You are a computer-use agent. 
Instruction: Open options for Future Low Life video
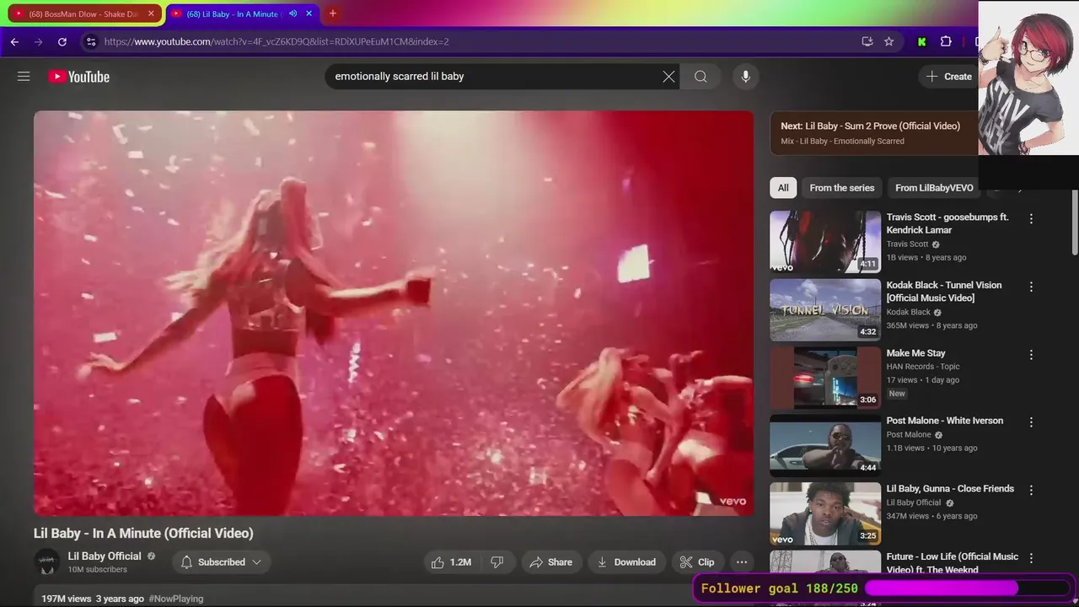tap(1031, 558)
